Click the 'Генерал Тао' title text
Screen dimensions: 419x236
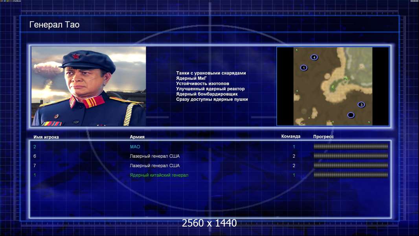[54, 25]
